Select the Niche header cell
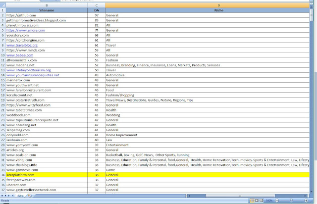This screenshot has width=317, height=204. point(207,10)
